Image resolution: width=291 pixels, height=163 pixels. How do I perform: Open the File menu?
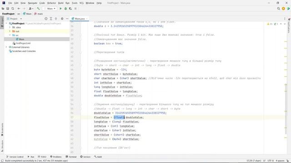click(10, 3)
